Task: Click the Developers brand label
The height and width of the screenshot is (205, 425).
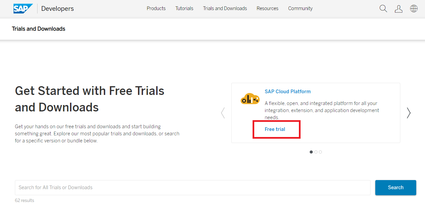Action: pyautogui.click(x=57, y=8)
